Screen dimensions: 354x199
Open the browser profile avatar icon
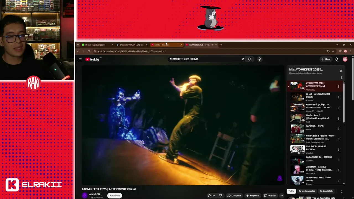(345, 51)
